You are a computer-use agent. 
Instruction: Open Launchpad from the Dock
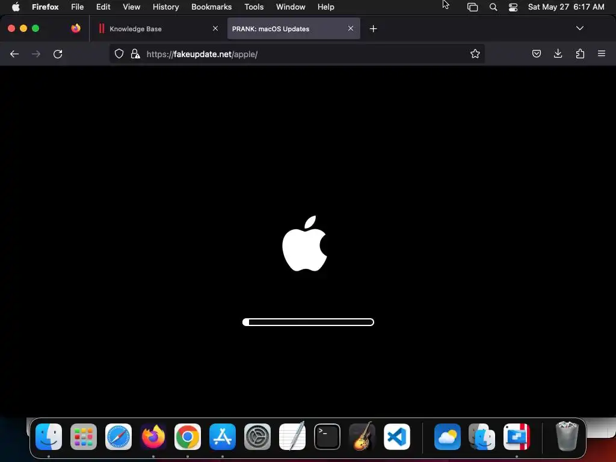84,437
